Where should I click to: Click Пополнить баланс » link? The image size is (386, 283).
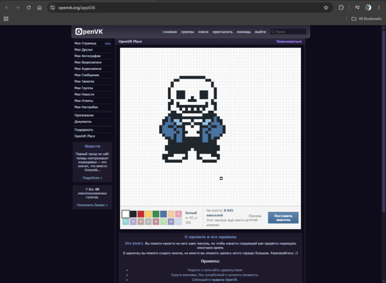(x=92, y=205)
